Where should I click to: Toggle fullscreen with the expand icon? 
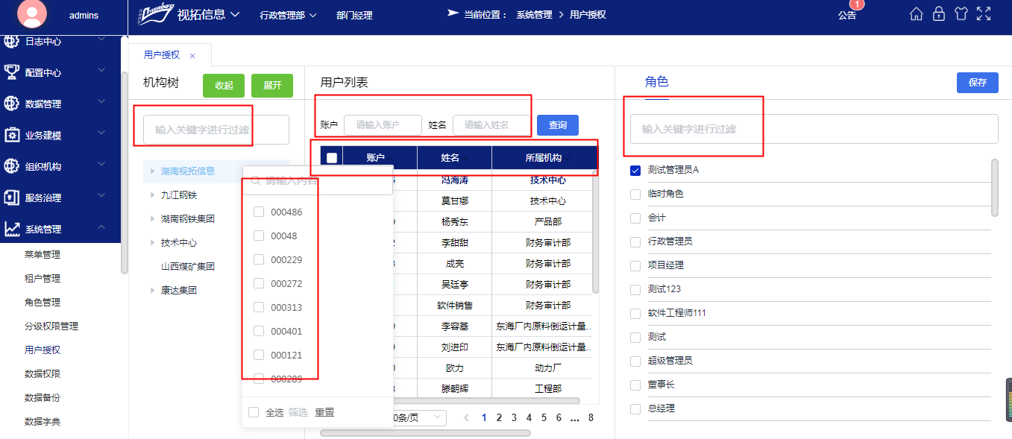point(984,14)
